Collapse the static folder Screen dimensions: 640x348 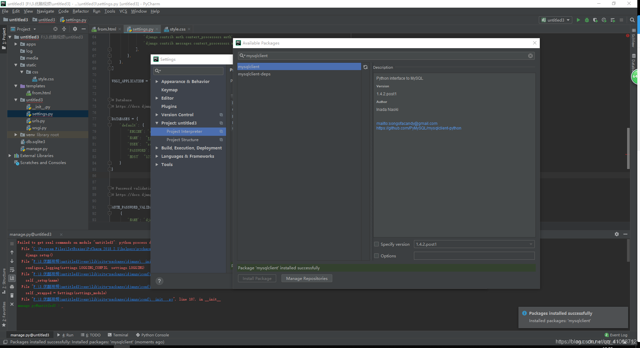click(16, 65)
